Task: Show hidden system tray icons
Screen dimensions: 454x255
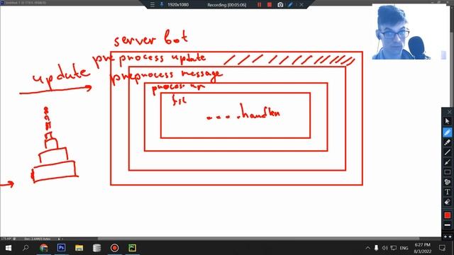Action: tap(367, 248)
